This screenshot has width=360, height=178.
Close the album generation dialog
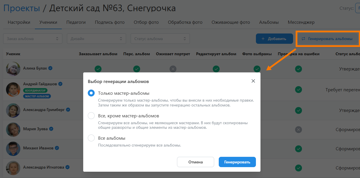253,81
